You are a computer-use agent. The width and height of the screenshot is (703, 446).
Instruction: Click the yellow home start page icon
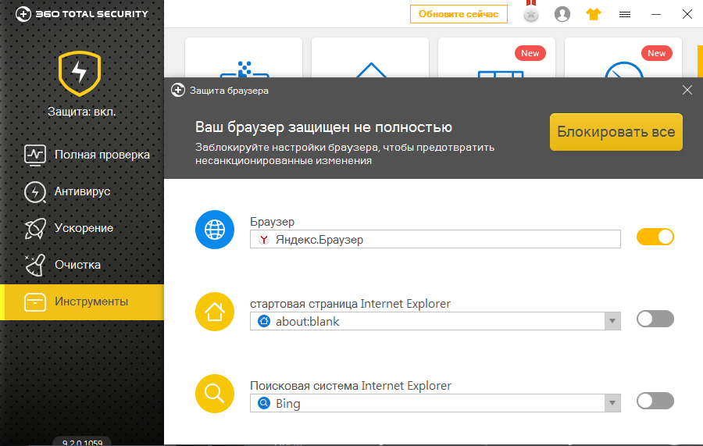point(214,312)
